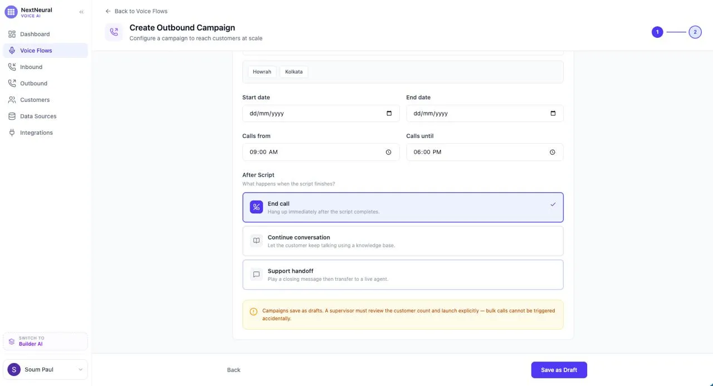This screenshot has height=386, width=713.
Task: Click the Outbound phone icon
Action: [12, 84]
